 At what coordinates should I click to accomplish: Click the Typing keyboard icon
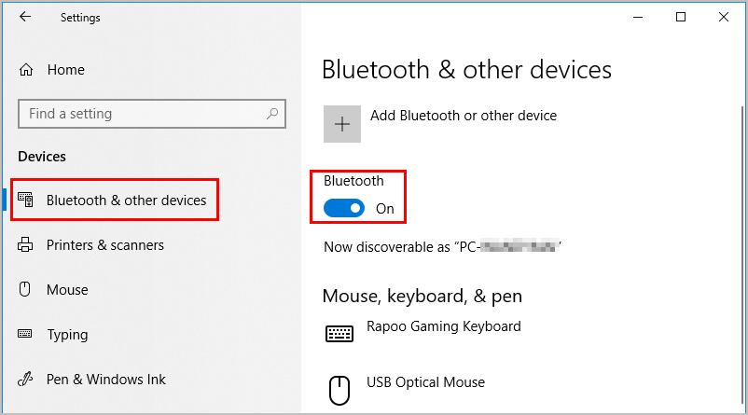[26, 335]
